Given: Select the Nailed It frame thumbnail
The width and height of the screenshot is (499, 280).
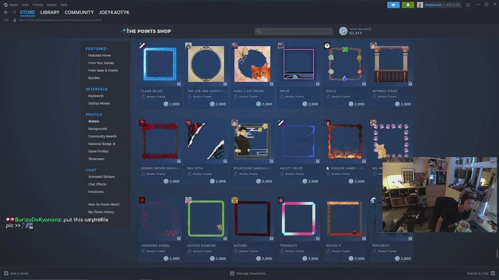Looking at the screenshot, I should point(345,219).
